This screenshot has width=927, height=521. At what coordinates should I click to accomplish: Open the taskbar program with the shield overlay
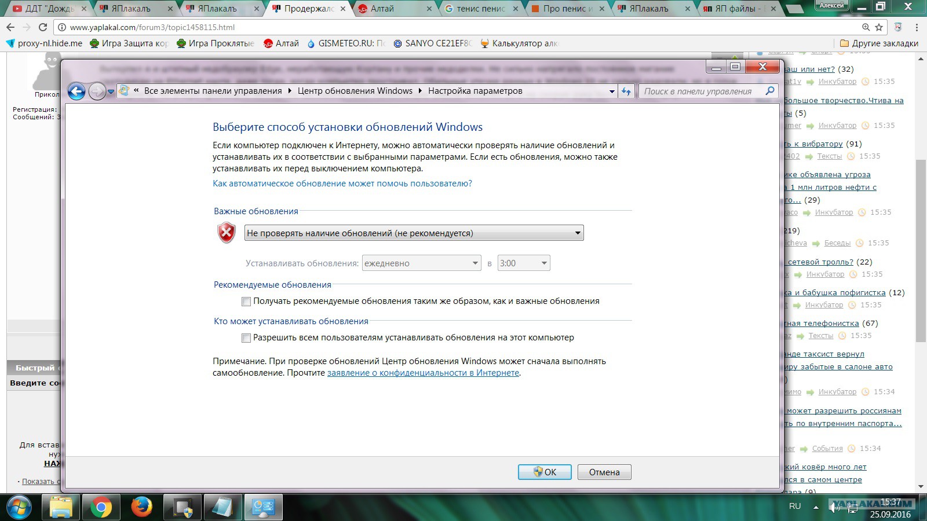(182, 508)
